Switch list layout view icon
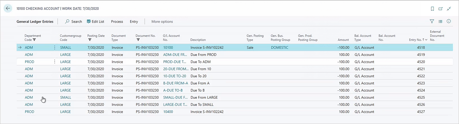This screenshot has width=459, height=124. click(440, 21)
